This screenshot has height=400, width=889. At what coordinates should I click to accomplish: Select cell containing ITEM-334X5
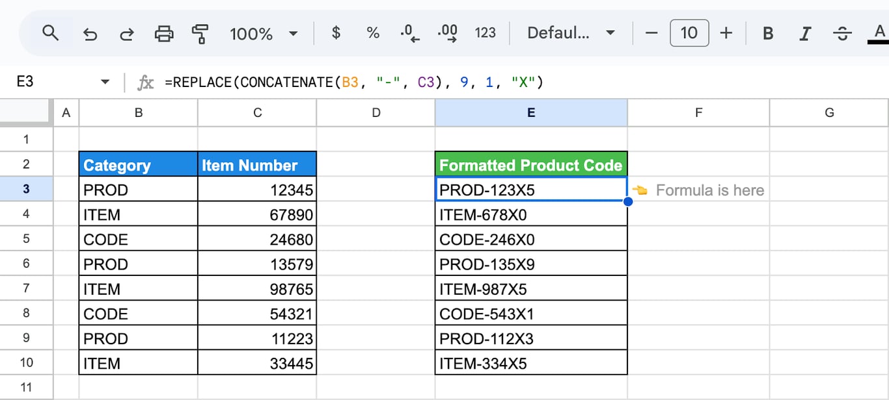tap(531, 363)
